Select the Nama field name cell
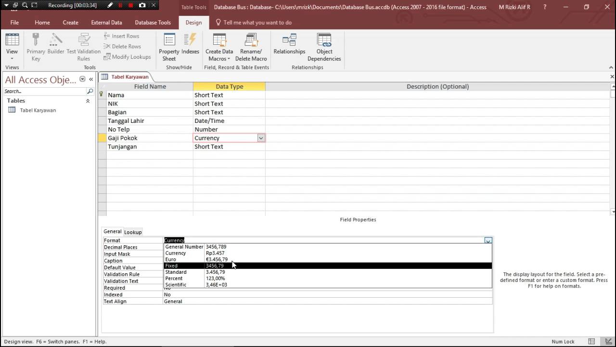 pyautogui.click(x=150, y=95)
